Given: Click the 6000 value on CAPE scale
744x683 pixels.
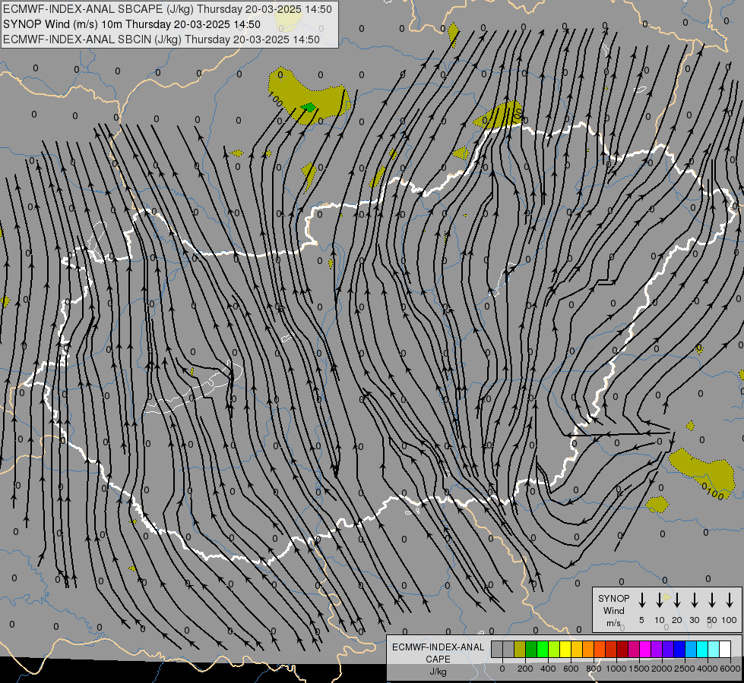Looking at the screenshot, I should coord(730,669).
